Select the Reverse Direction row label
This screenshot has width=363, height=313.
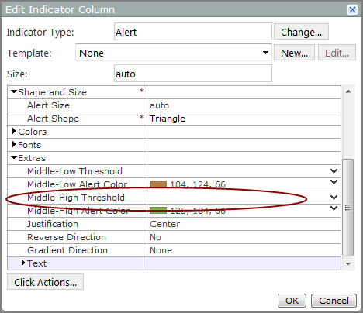pos(67,237)
